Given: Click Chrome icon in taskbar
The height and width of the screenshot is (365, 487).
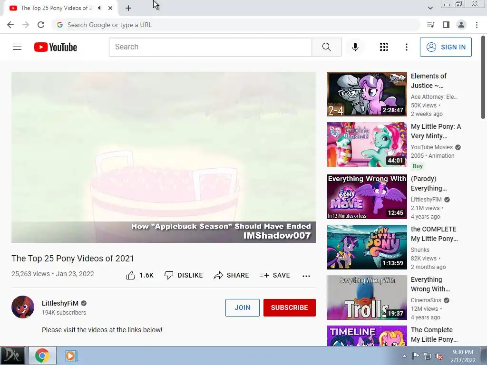Looking at the screenshot, I should tap(42, 355).
